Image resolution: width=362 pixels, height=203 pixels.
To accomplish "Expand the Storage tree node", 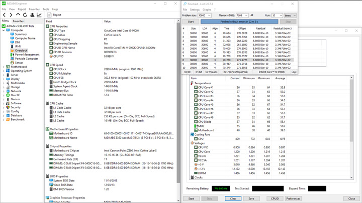I will click(4, 87).
